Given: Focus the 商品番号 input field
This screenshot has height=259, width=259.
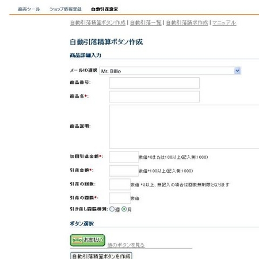Looking at the screenshot, I should (154, 83).
